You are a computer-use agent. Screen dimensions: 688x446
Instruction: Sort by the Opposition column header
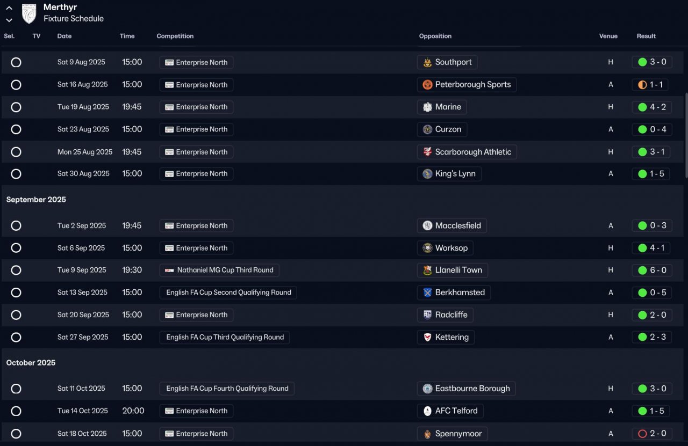435,36
